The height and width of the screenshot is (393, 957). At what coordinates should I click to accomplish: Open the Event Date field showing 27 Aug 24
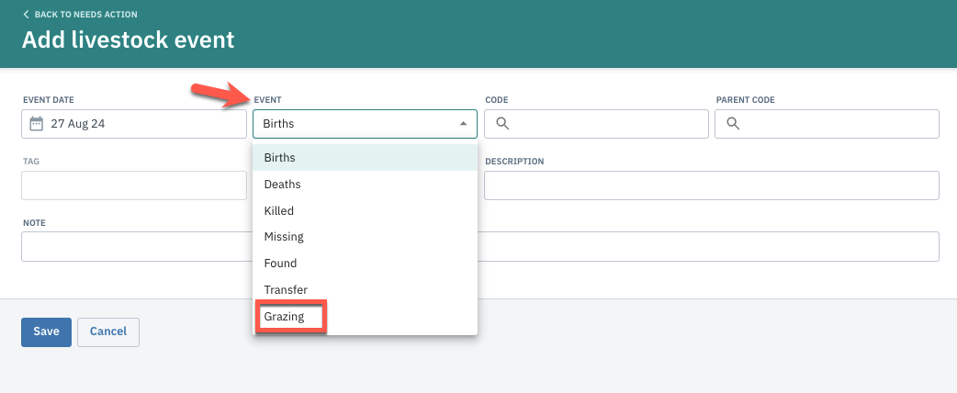[x=134, y=124]
